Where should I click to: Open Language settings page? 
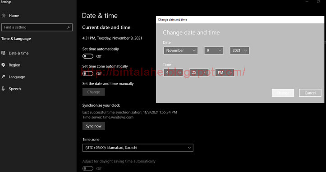17,77
